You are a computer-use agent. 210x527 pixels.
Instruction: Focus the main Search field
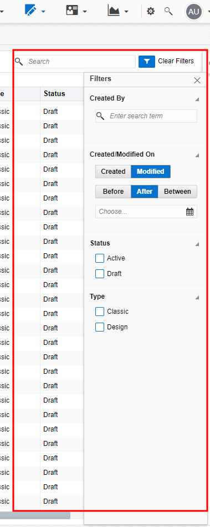pos(75,62)
